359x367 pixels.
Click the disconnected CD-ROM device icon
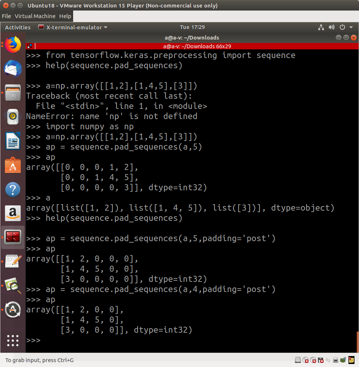pyautogui.click(x=305, y=360)
